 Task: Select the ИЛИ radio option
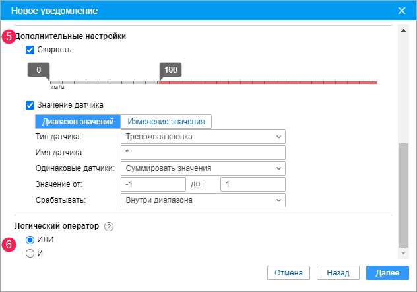(x=30, y=240)
